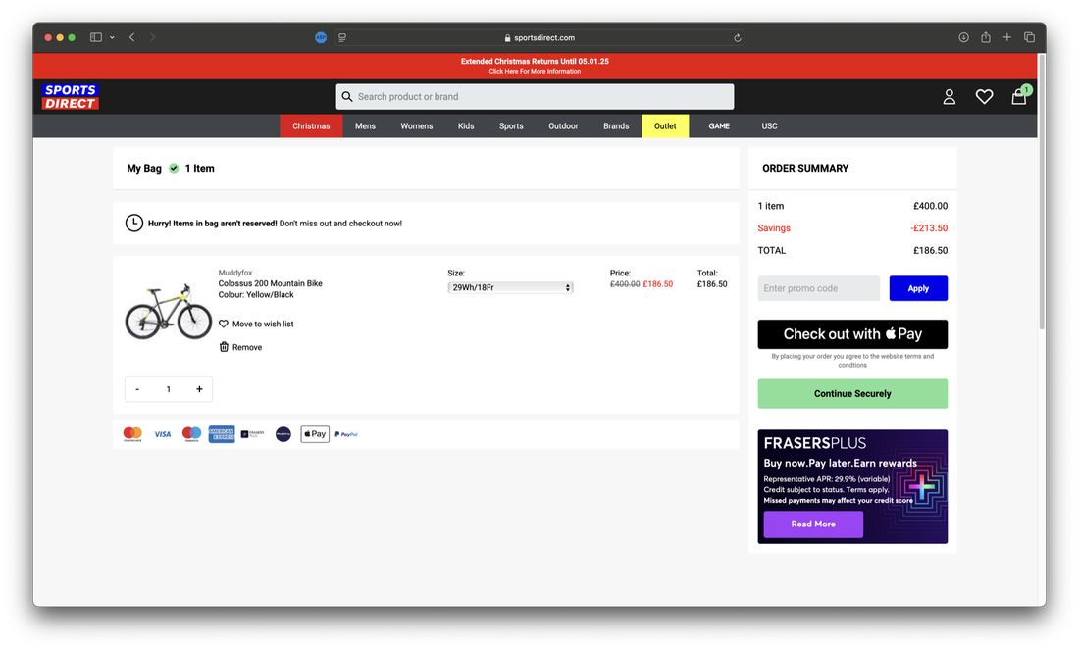
Task: Click the search magnifier icon
Action: [x=347, y=96]
